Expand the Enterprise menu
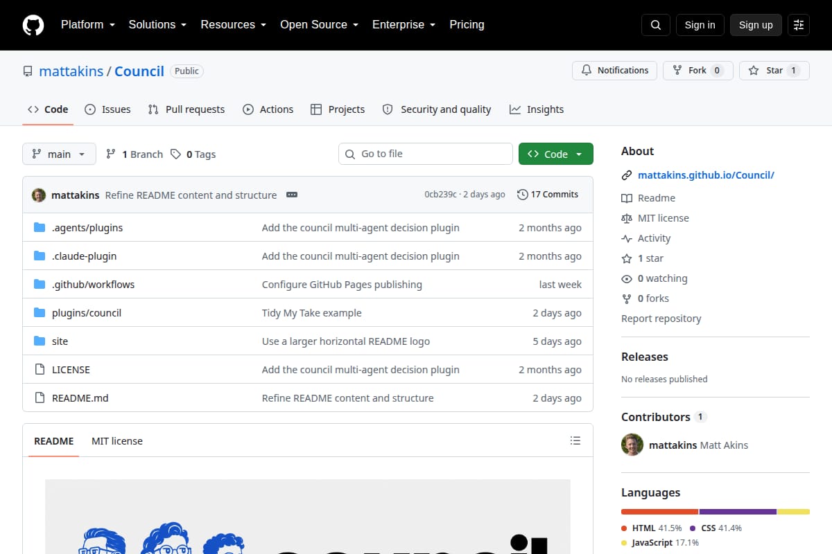Viewport: 832px width, 554px height. (404, 24)
